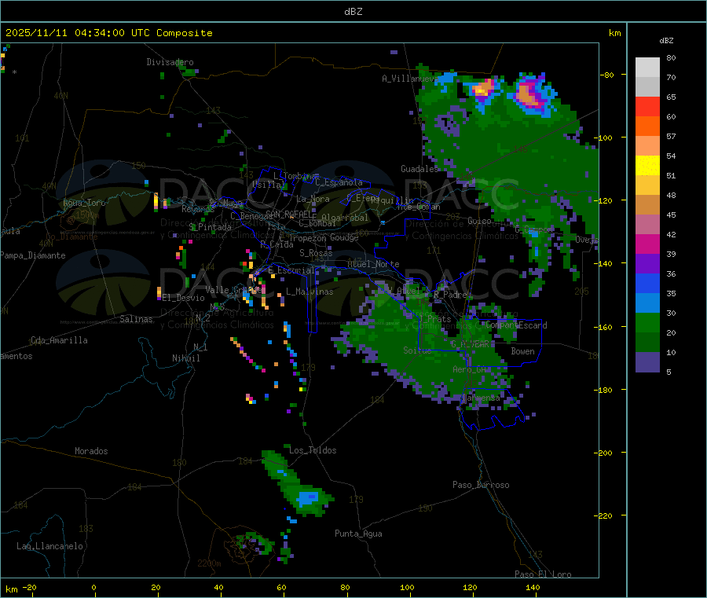Click the 'Goudge' map label
The height and width of the screenshot is (598, 707).
(344, 237)
